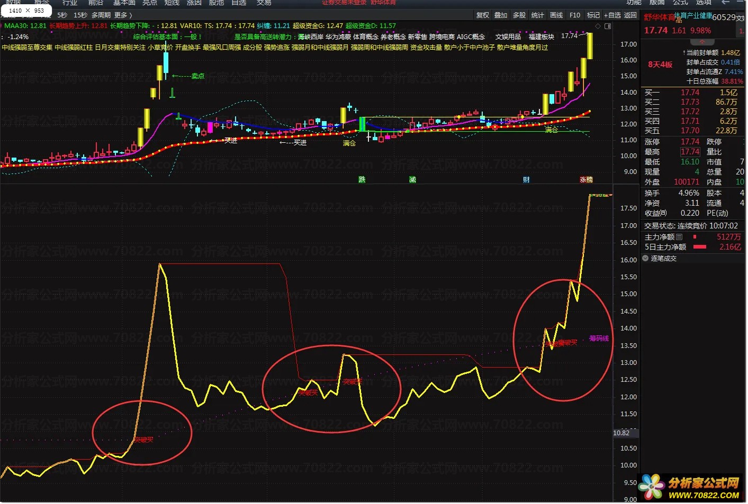The width and height of the screenshot is (748, 504).
Task: Add stock with the +自选 button
Action: tap(612, 15)
